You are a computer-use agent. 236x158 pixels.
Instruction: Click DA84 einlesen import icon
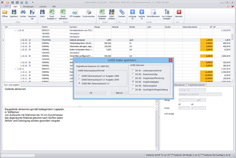pyautogui.click(x=112, y=12)
